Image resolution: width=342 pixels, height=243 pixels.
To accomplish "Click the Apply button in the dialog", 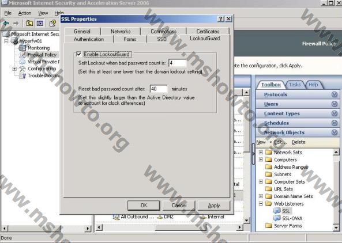I will (214, 206).
